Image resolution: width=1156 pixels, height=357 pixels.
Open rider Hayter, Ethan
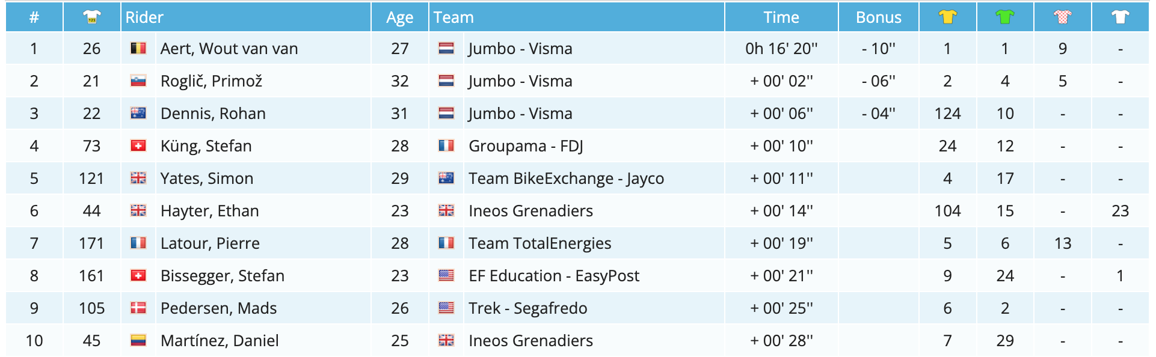point(209,211)
